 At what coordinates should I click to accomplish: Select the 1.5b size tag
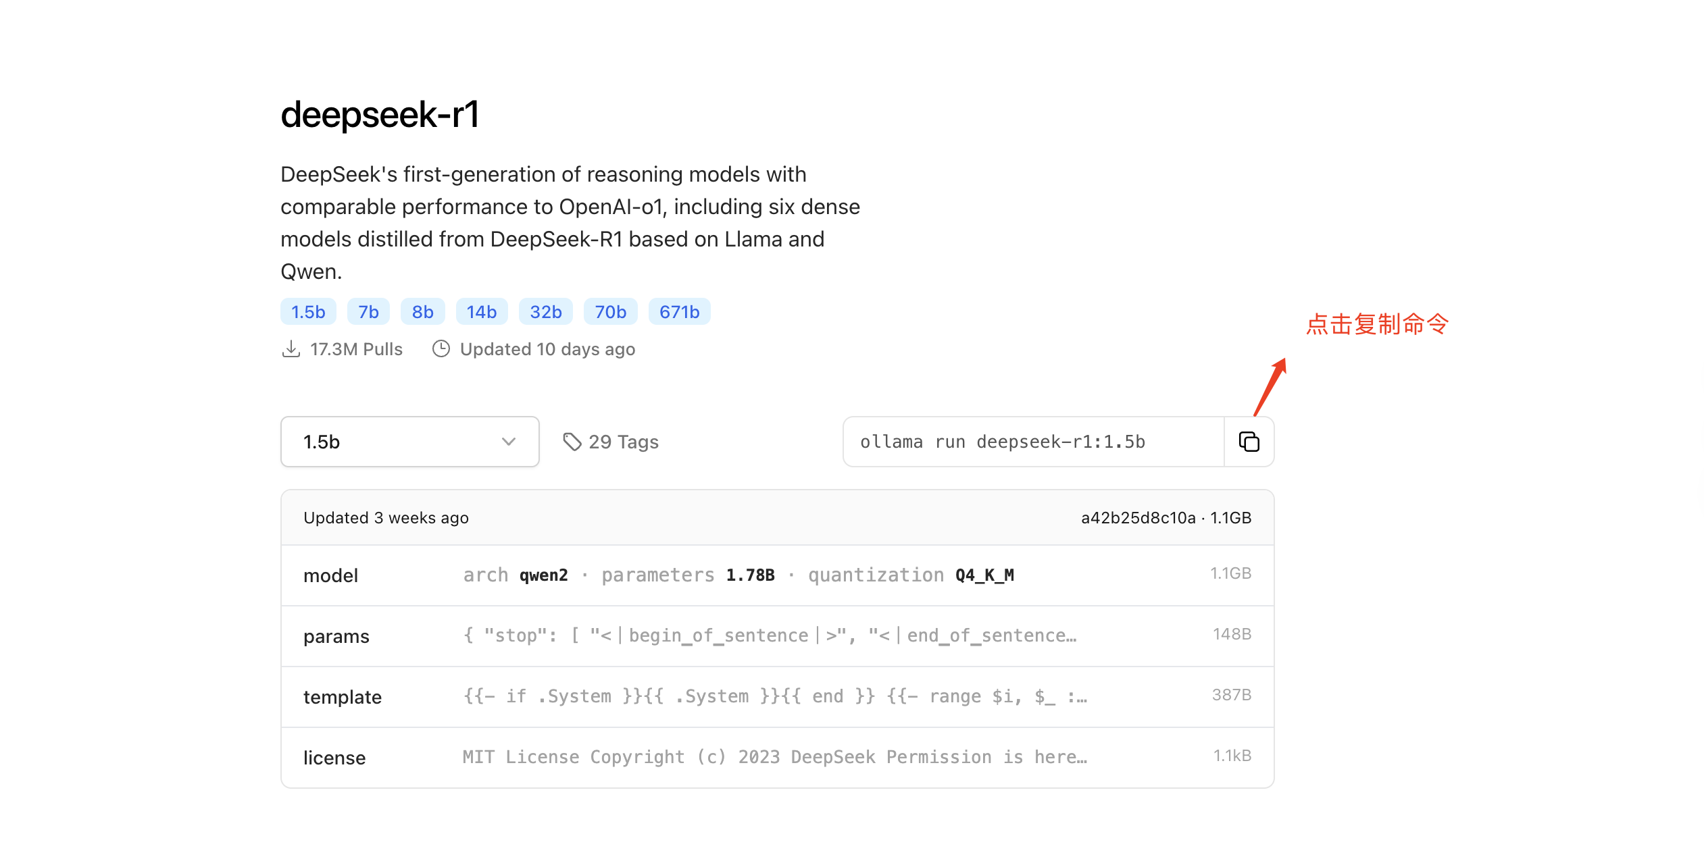(x=308, y=312)
